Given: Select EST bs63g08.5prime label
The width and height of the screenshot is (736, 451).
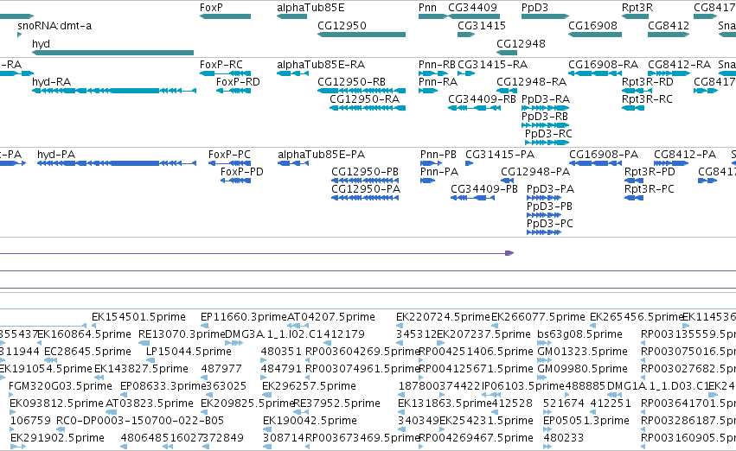Looking at the screenshot, I should (x=580, y=334).
